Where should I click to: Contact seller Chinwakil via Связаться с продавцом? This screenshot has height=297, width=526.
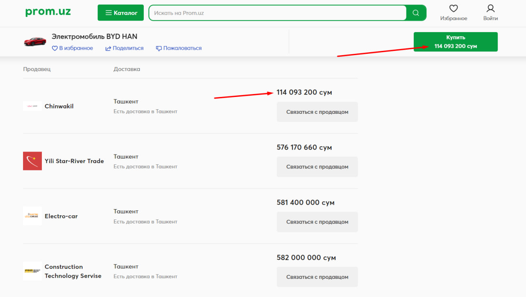(x=317, y=112)
